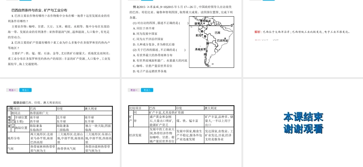
Task: Click the 规律总结 heading text
Action: [19, 103]
